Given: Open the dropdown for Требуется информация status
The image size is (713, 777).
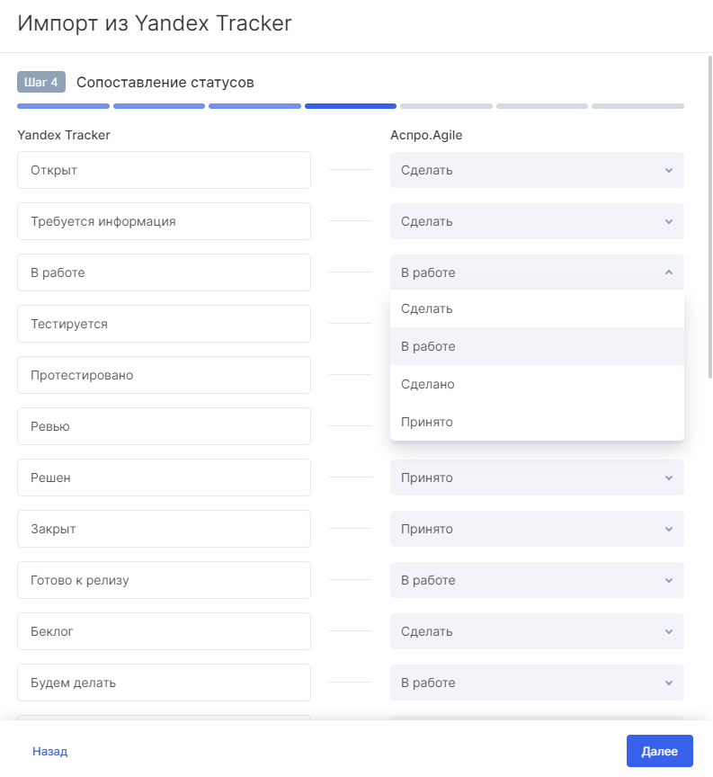Looking at the screenshot, I should click(x=537, y=221).
